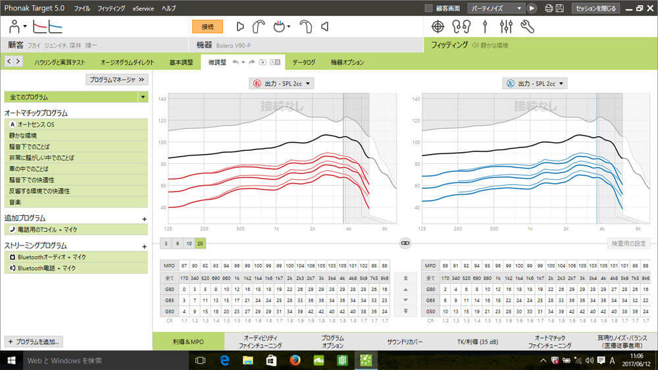Viewport: 658px width, 370px height.
Task: Select the earhook tubing icon
Action: [x=258, y=27]
